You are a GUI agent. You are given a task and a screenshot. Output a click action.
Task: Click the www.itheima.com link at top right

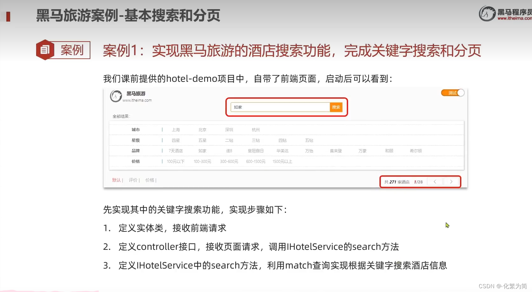[515, 18]
